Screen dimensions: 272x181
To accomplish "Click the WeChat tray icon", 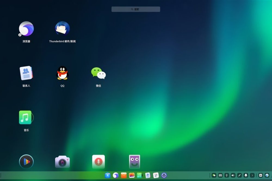I will click(x=214, y=175).
